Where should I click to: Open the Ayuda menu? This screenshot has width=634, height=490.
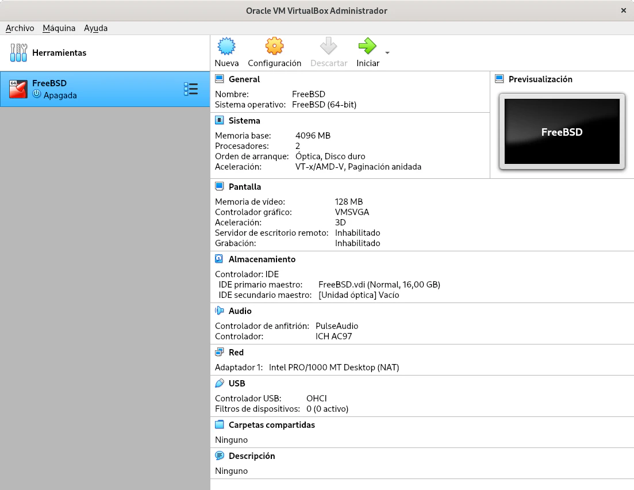point(95,28)
